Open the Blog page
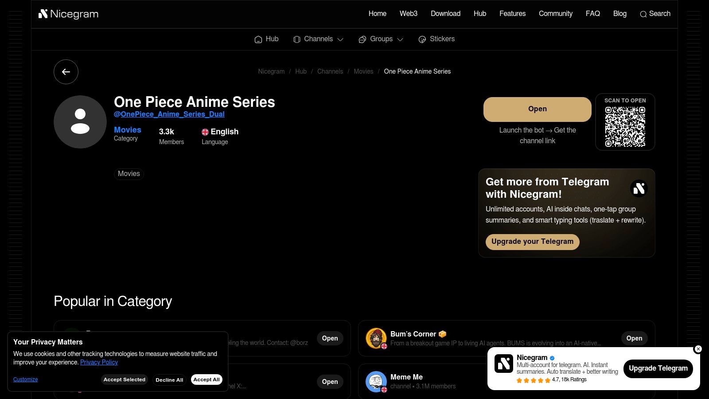 coord(620,14)
